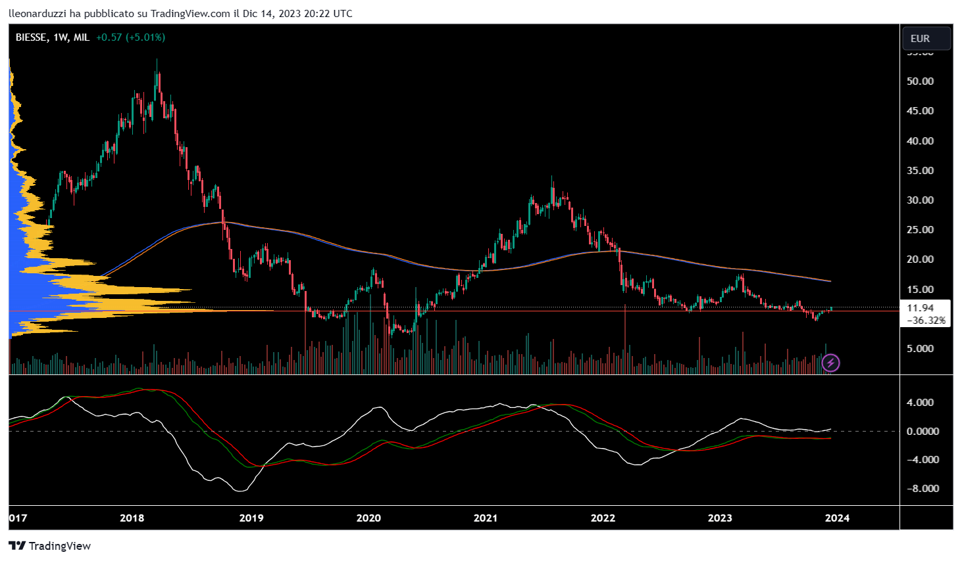Image resolution: width=962 pixels, height=561 pixels.
Task: Click the 30.00 price axis label
Action: point(920,200)
